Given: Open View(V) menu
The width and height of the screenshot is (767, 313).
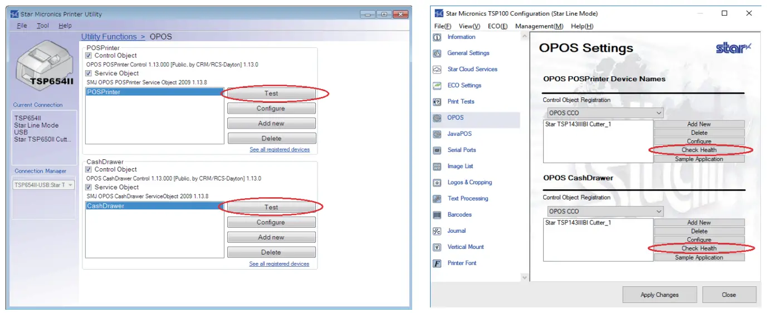Looking at the screenshot, I should coord(470,26).
